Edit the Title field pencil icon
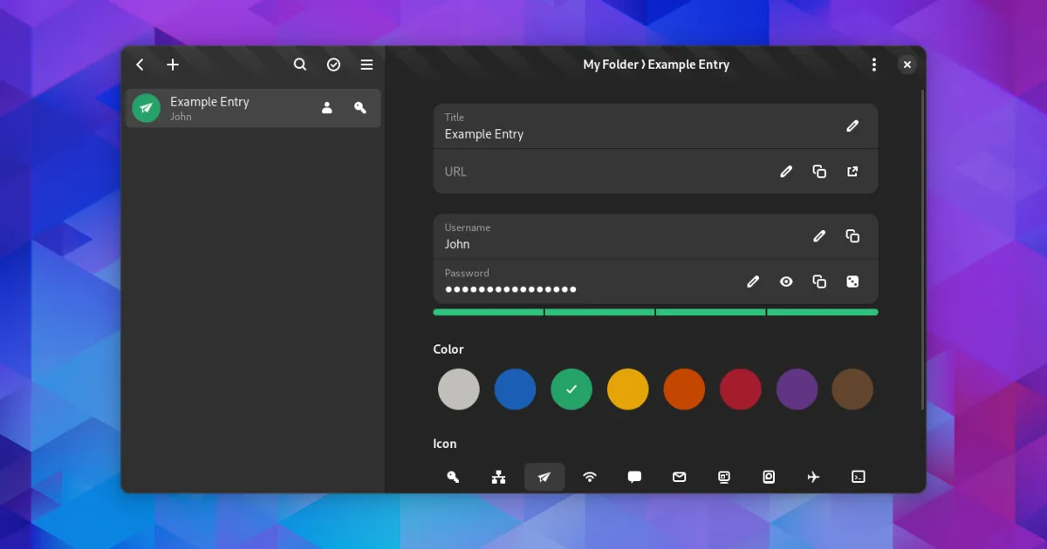Image resolution: width=1047 pixels, height=549 pixels. click(x=852, y=126)
